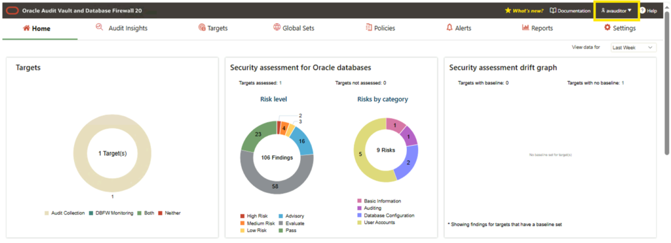
Task: Open the avauditor user dropdown arrow
Action: coord(630,10)
